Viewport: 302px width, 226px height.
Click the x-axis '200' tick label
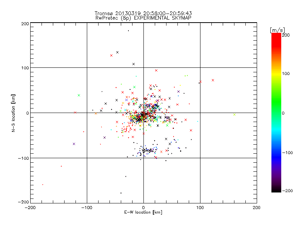257,208
